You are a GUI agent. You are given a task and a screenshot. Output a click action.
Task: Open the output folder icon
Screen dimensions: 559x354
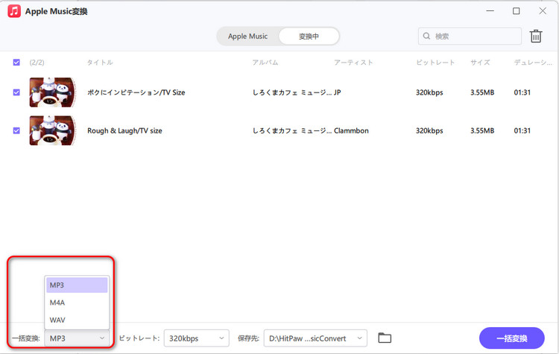point(385,338)
